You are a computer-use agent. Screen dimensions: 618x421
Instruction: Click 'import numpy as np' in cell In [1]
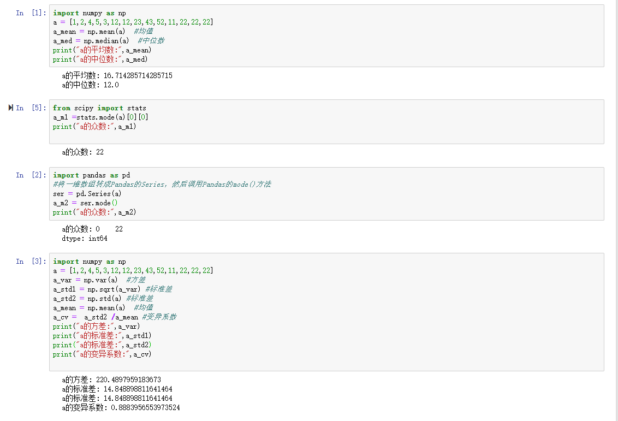click(90, 13)
